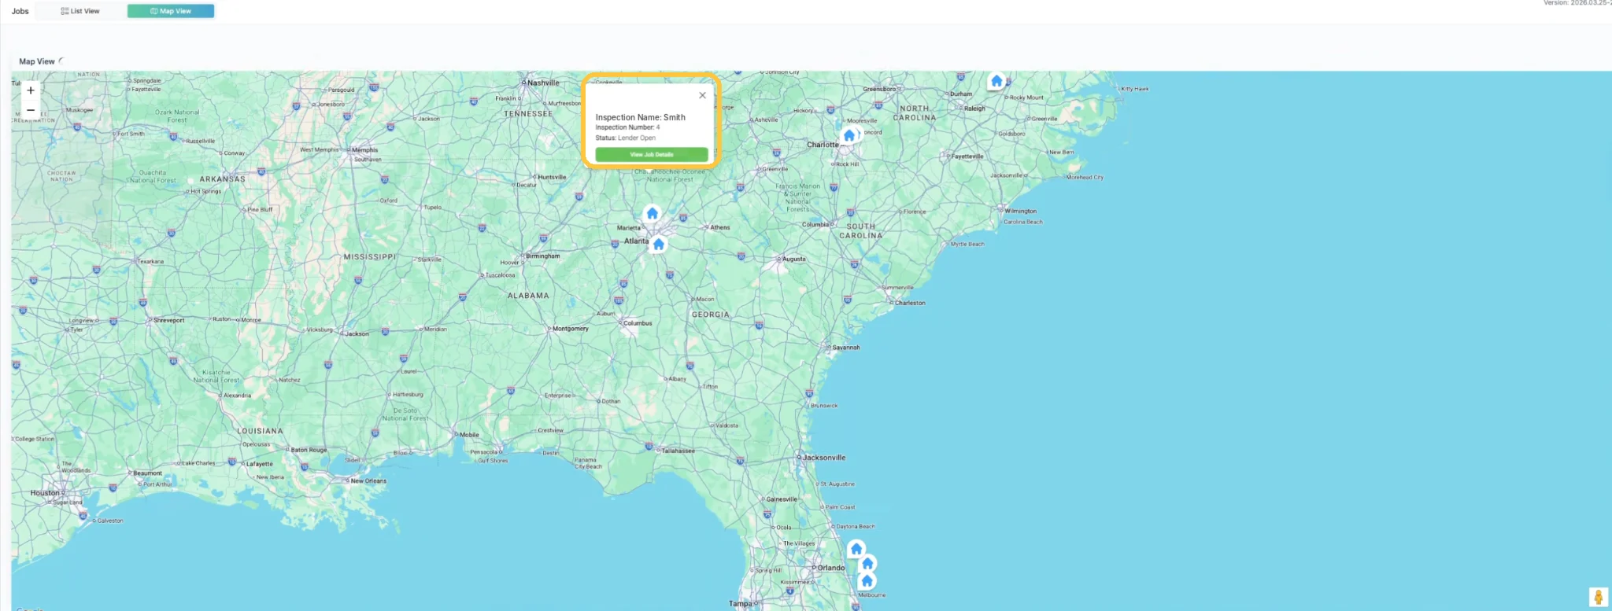Open the house marker near Rocky Mount
1612x611 pixels.
pyautogui.click(x=996, y=81)
